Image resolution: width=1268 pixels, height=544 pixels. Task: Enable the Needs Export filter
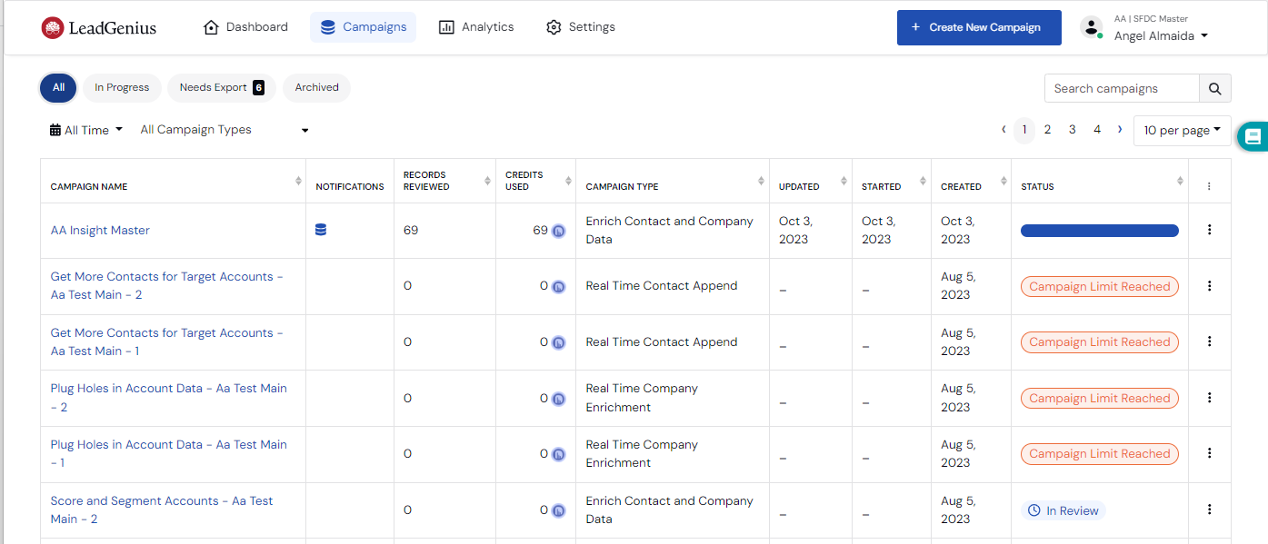221,87
